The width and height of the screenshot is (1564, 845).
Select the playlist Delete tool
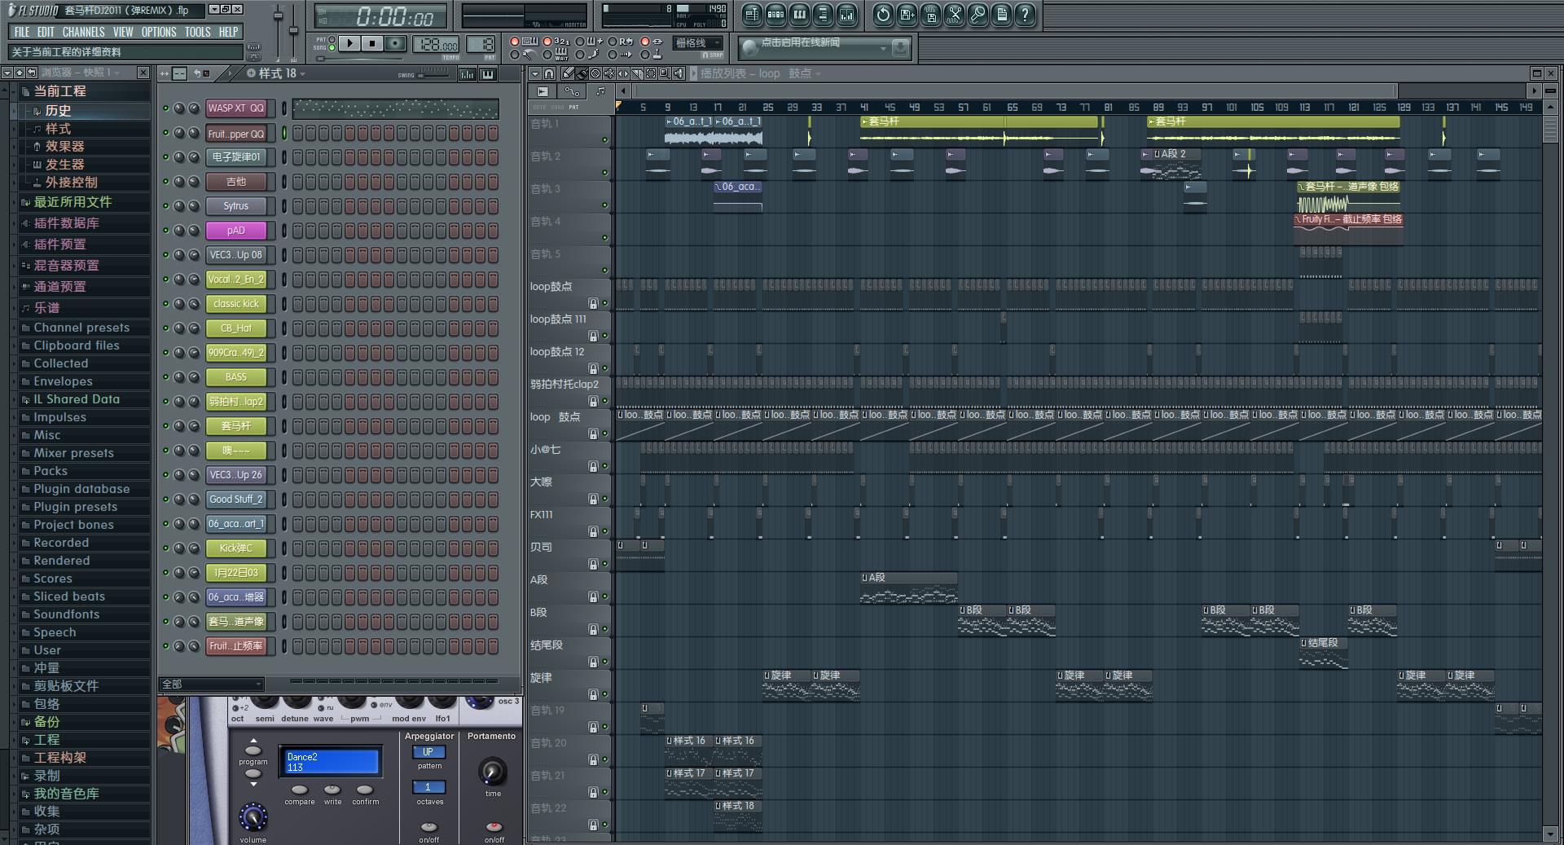click(x=595, y=73)
